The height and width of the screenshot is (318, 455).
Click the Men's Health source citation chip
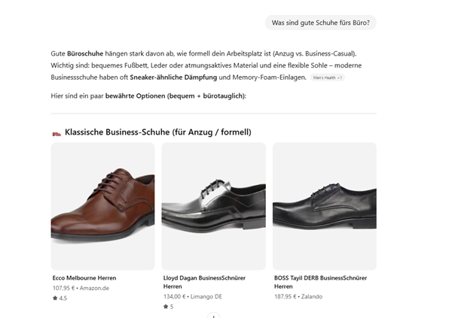[328, 77]
